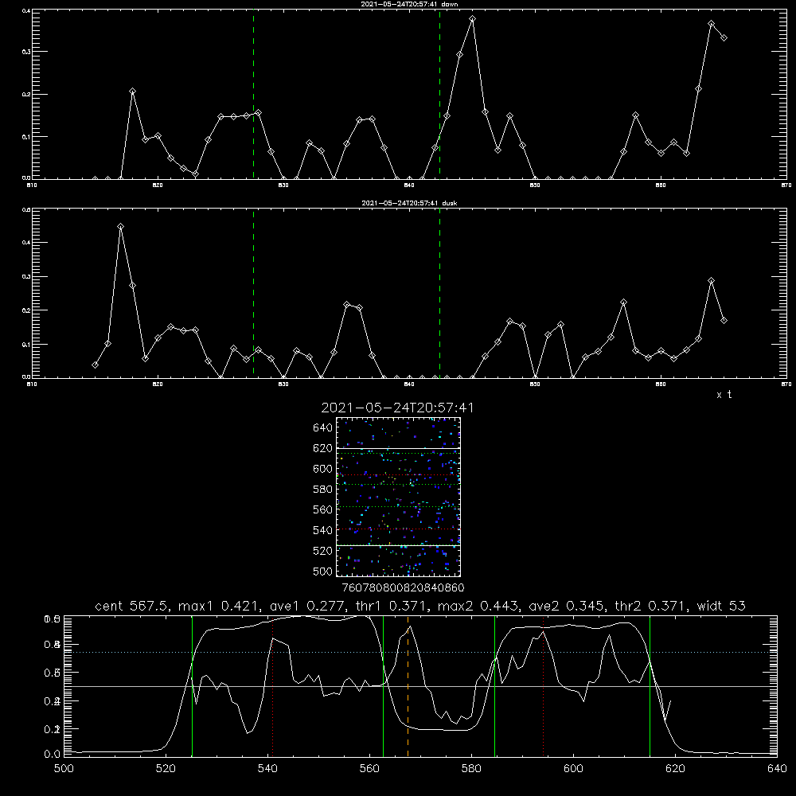Click the 'max2 0.443' value
The image size is (796, 796).
[x=478, y=606]
